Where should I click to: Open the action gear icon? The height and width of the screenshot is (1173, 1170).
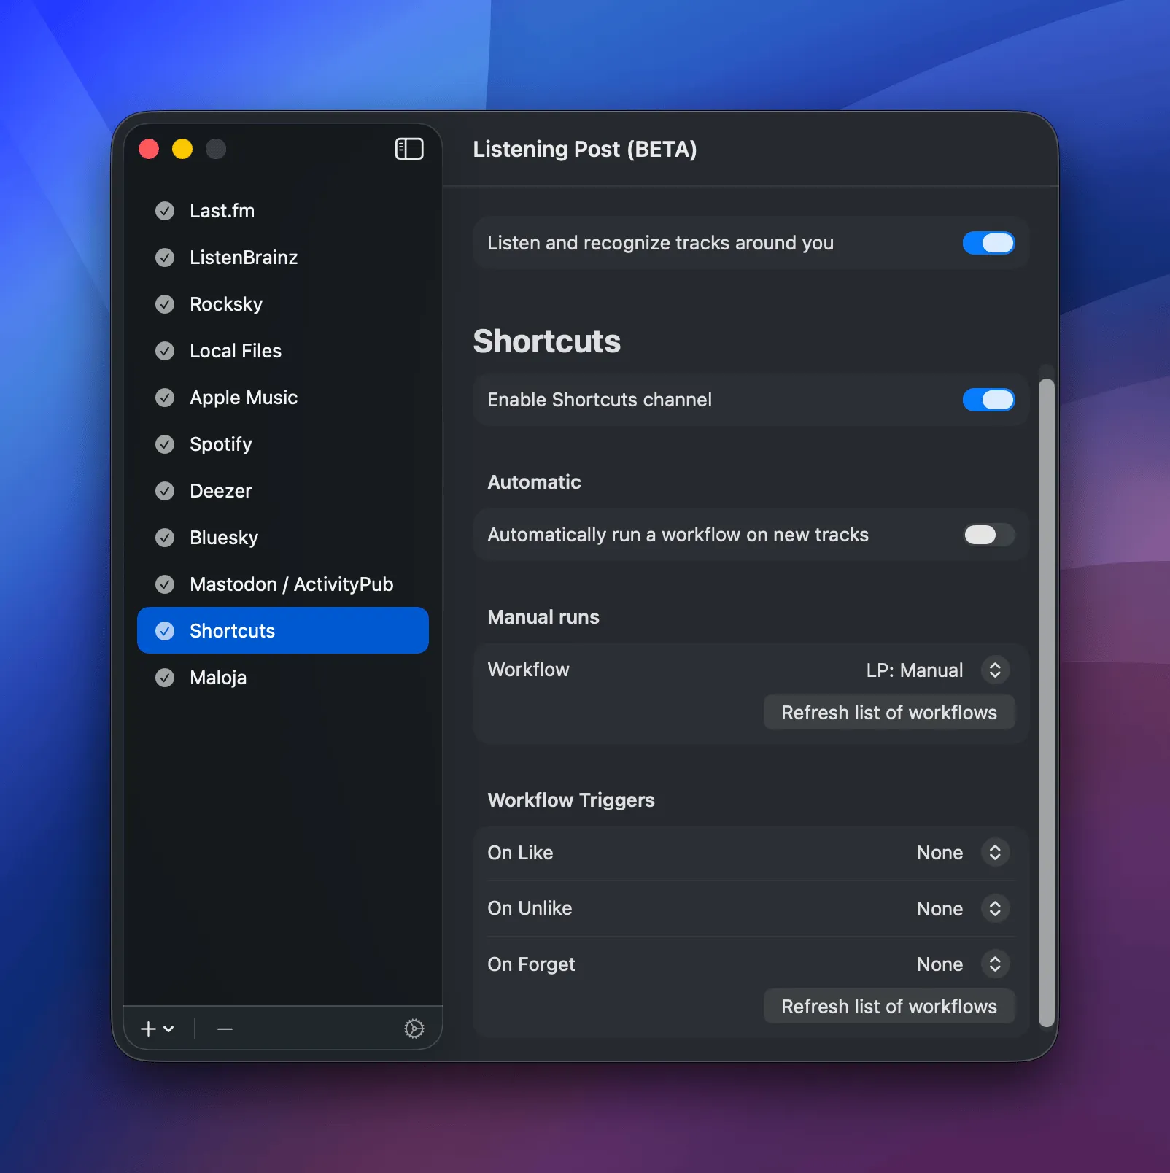[x=414, y=1029]
